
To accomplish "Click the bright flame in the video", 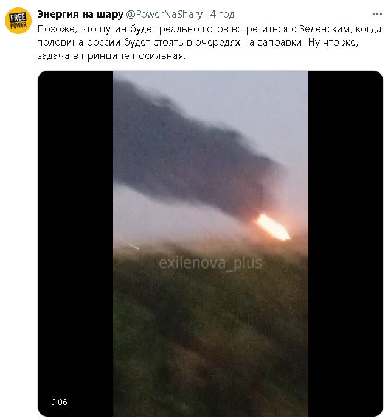I will 274,227.
